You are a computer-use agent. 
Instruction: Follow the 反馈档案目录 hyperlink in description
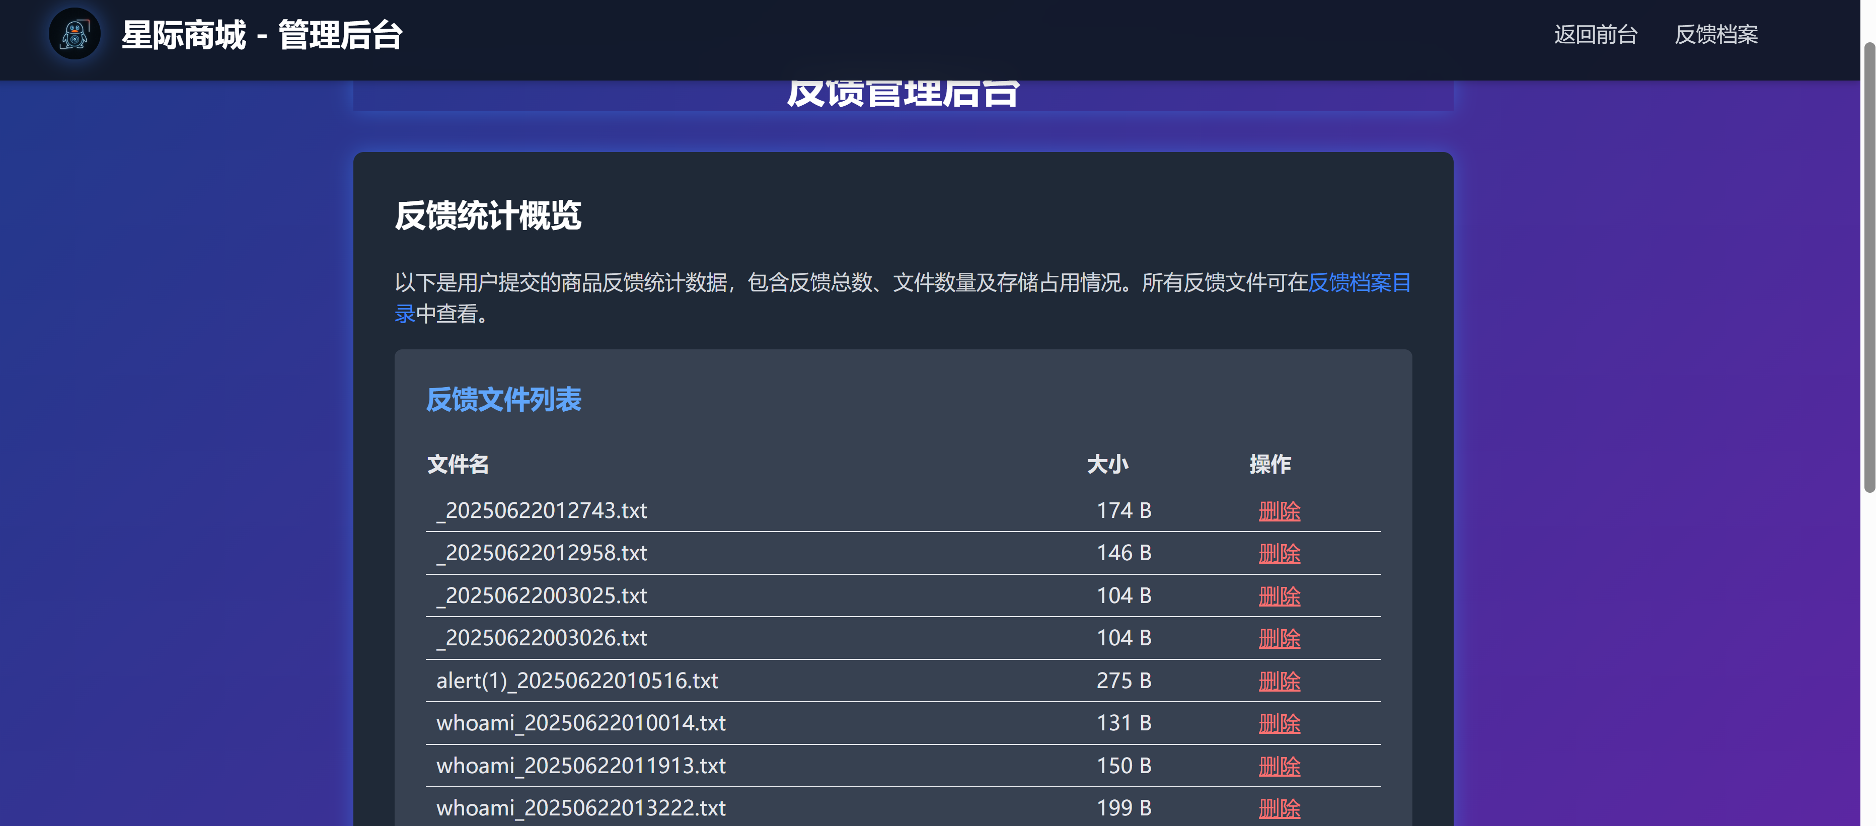1360,282
